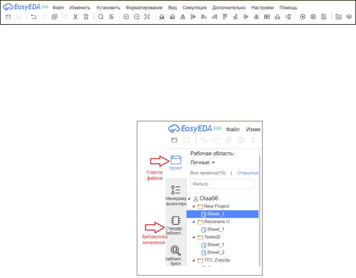356x278 pixels.
Task: Run the simulation with the play icon
Action: tap(303, 16)
